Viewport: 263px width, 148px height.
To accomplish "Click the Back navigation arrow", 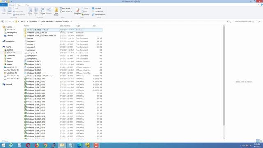I will tap(3, 21).
